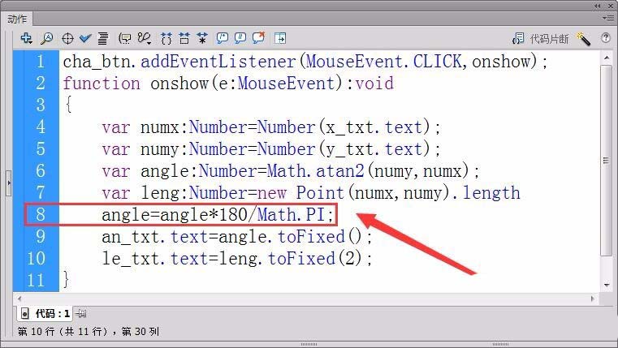
Task: Remove comment from the selection
Action: pyautogui.click(x=258, y=38)
